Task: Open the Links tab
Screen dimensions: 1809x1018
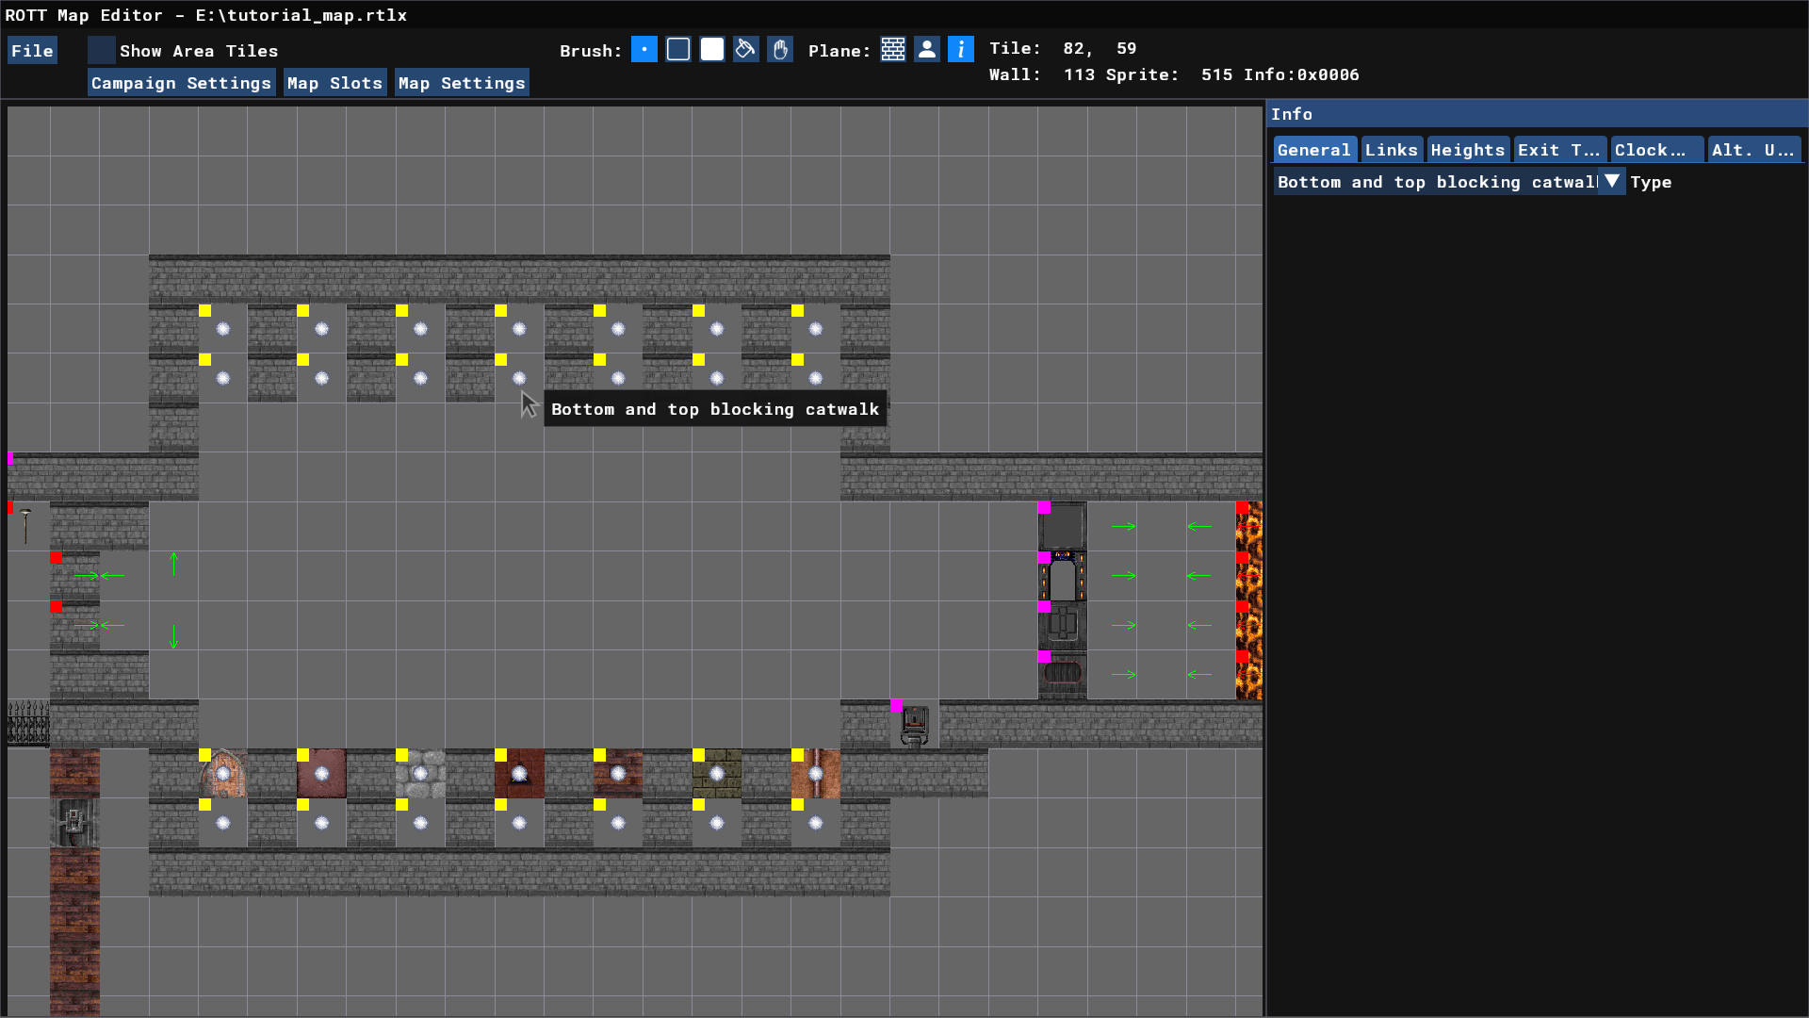Action: (x=1391, y=150)
